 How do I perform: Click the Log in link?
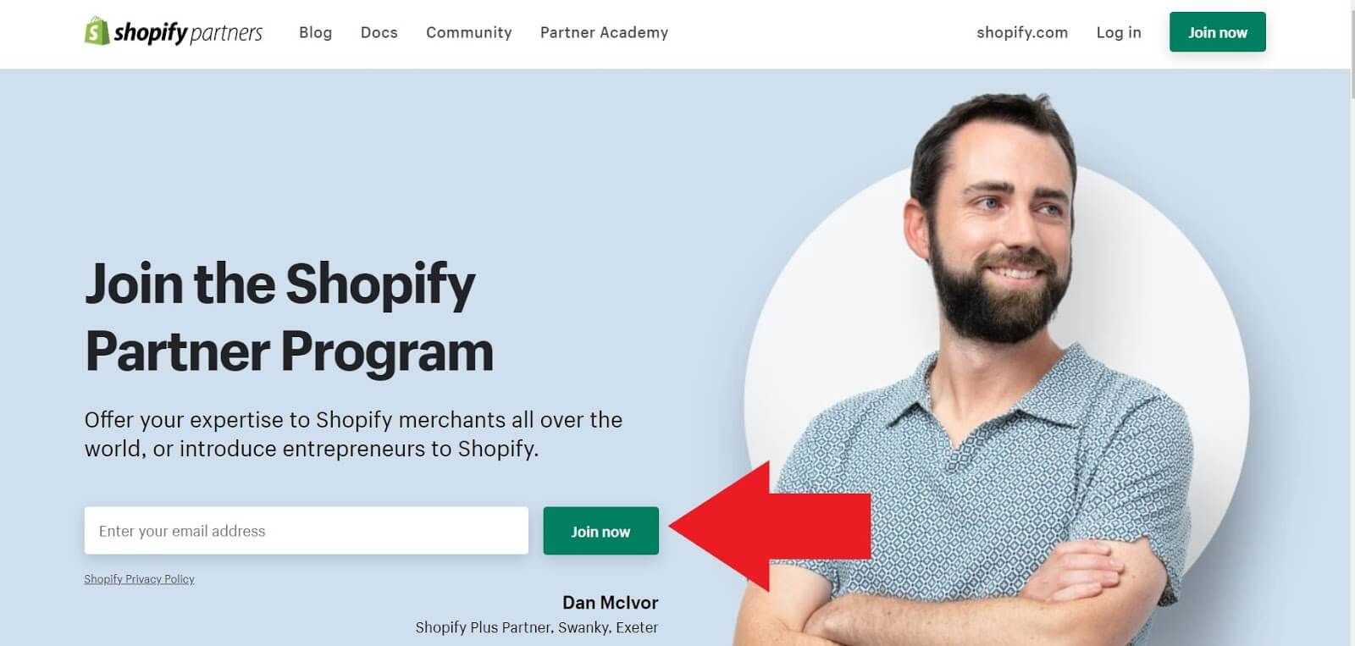pos(1119,32)
